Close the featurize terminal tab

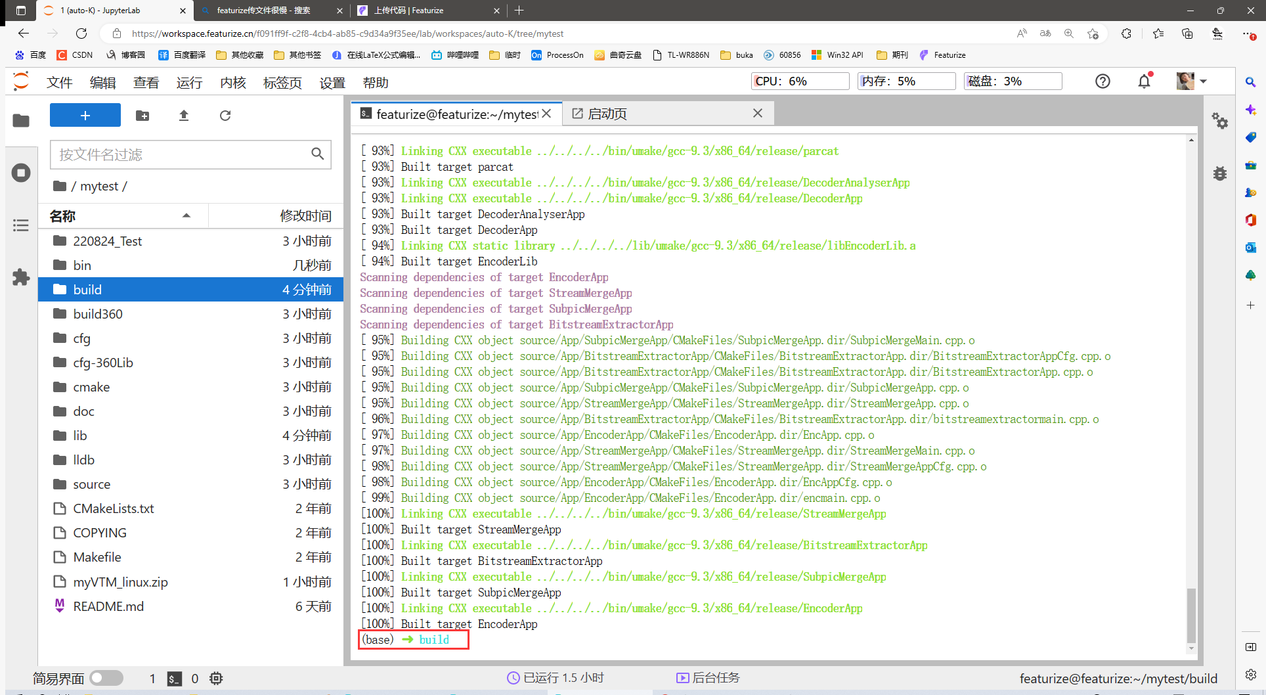[546, 114]
